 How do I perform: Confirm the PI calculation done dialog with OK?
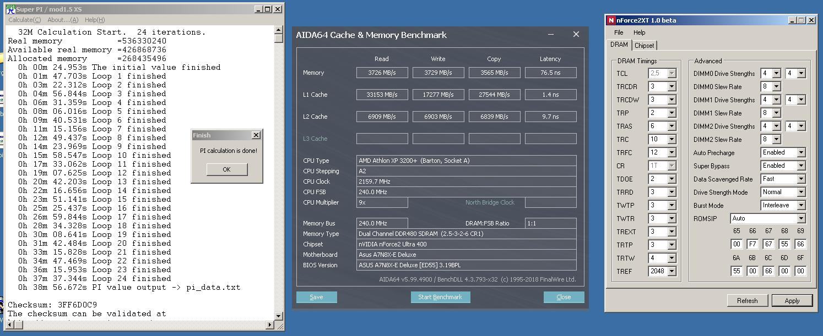tap(226, 169)
